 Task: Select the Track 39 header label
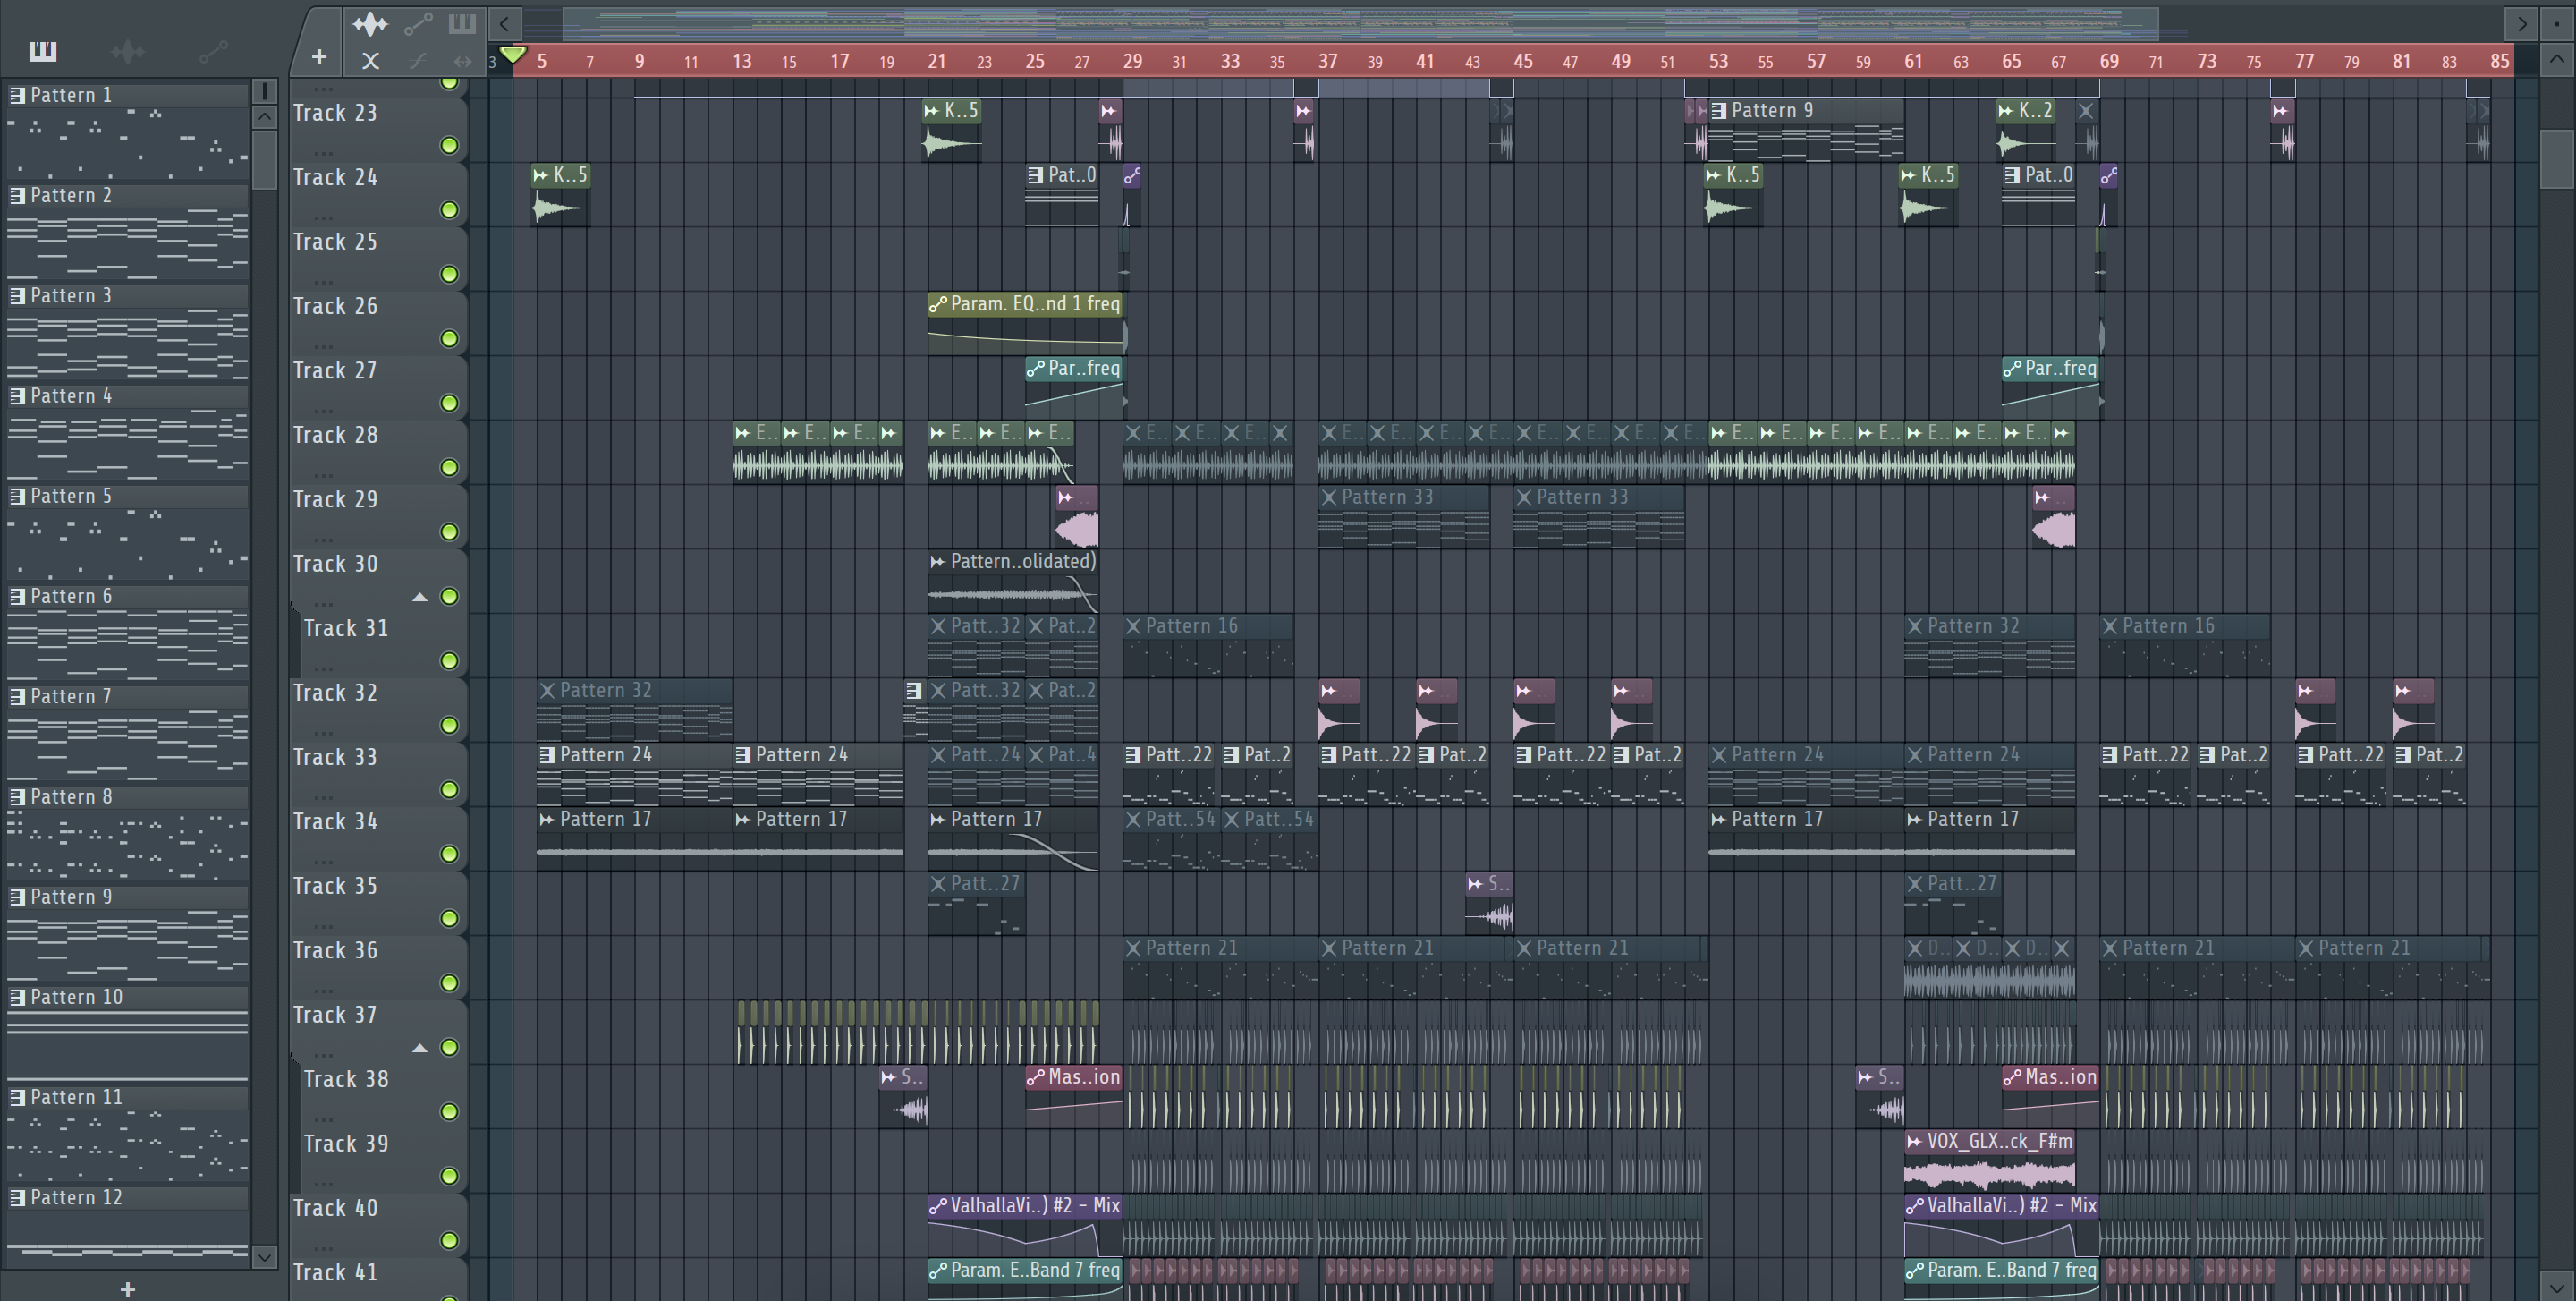346,1144
